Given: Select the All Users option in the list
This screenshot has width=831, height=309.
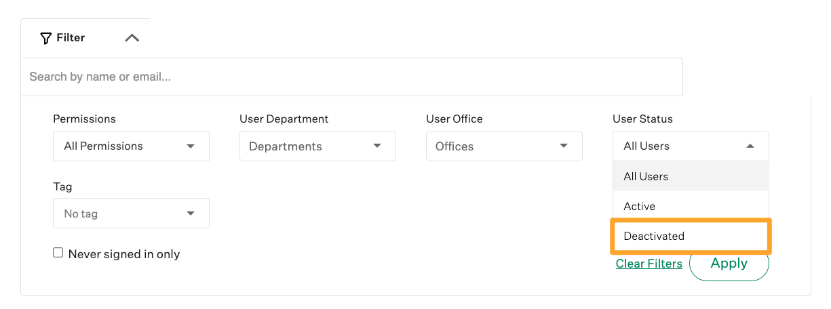Looking at the screenshot, I should coord(691,176).
